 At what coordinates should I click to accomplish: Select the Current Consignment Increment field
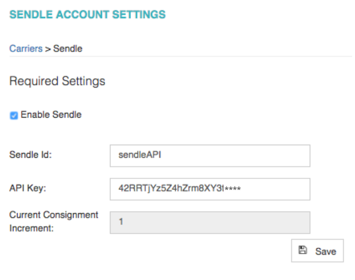(210, 223)
